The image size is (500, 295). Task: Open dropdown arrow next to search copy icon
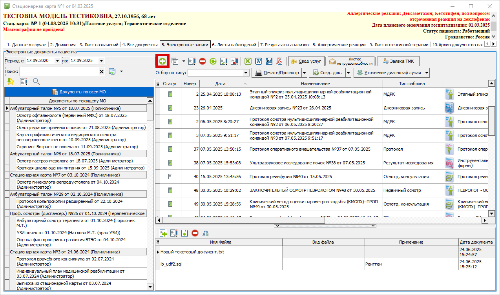[121, 71]
